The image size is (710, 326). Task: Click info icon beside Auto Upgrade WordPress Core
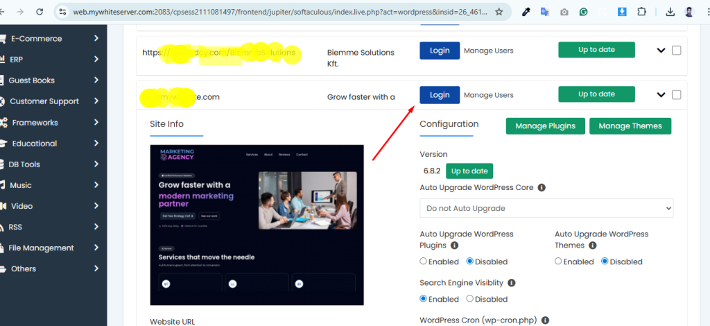tap(542, 188)
